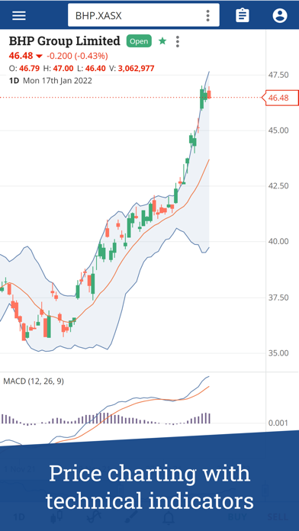Tap the BHP.XASX symbol search field
Screen dimensions: 299x531
(143, 15)
